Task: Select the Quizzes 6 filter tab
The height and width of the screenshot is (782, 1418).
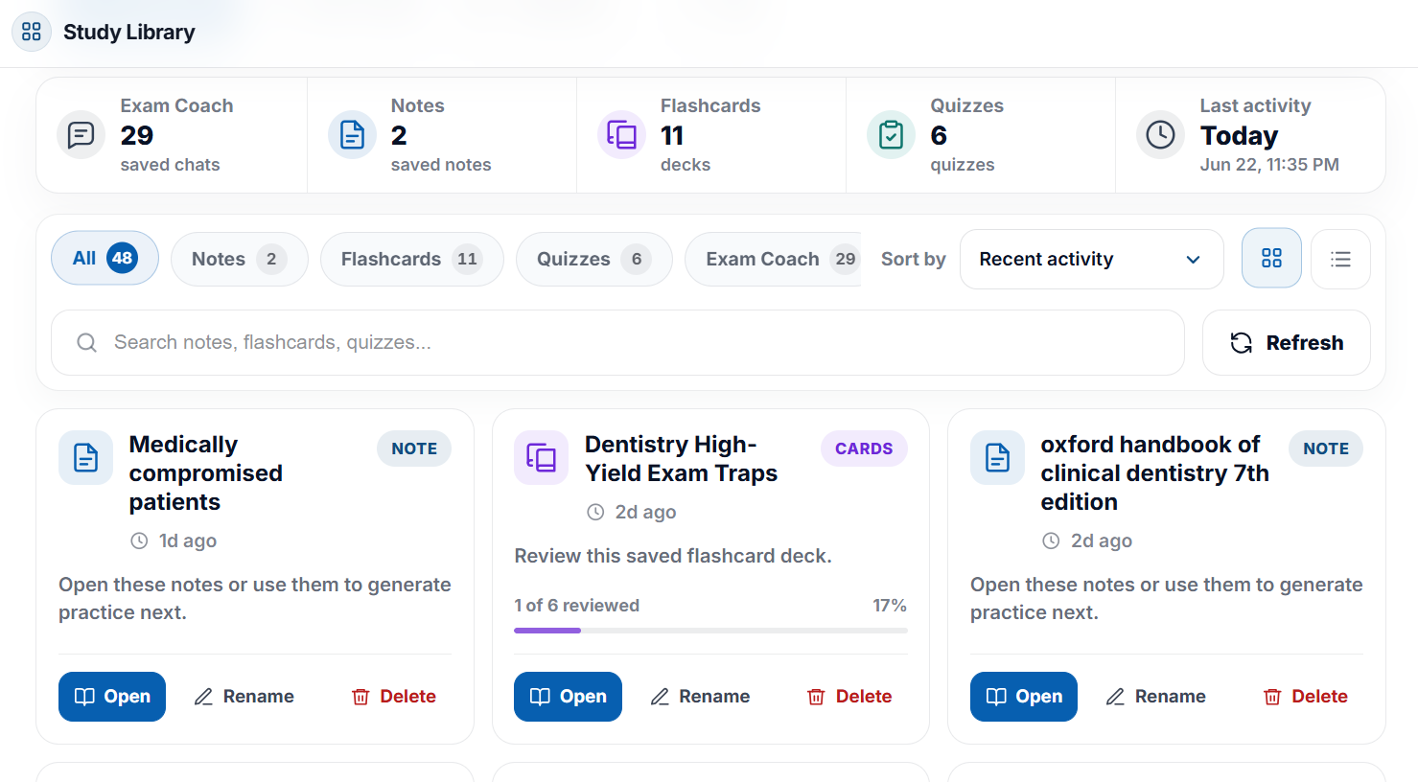Action: [x=594, y=259]
